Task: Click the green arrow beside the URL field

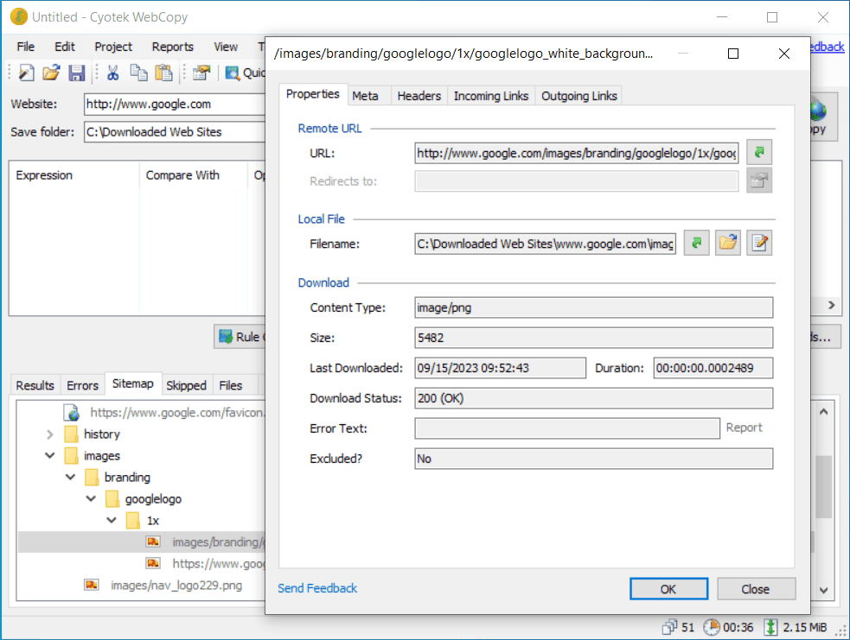Action: click(759, 153)
